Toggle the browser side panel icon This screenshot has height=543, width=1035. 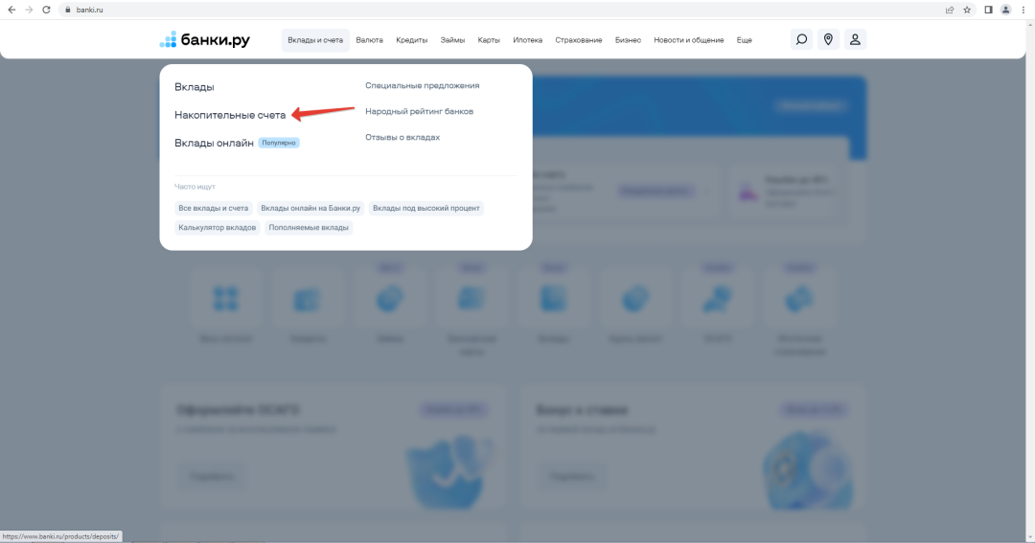[988, 10]
